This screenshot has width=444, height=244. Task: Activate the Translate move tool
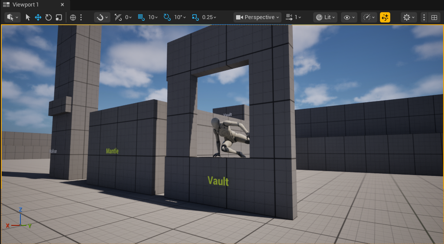coord(38,17)
